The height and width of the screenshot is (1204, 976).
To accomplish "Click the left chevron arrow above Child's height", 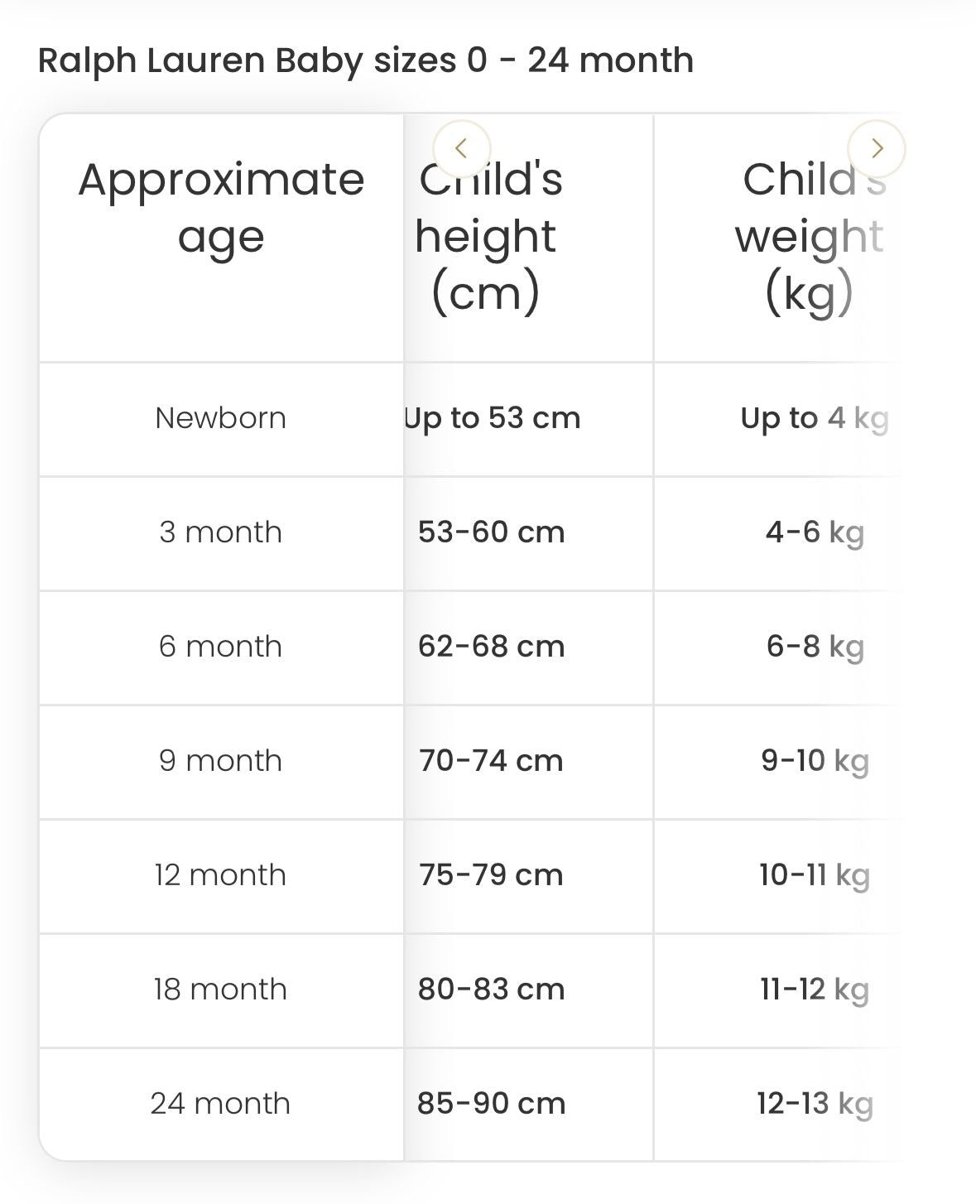I will (462, 149).
